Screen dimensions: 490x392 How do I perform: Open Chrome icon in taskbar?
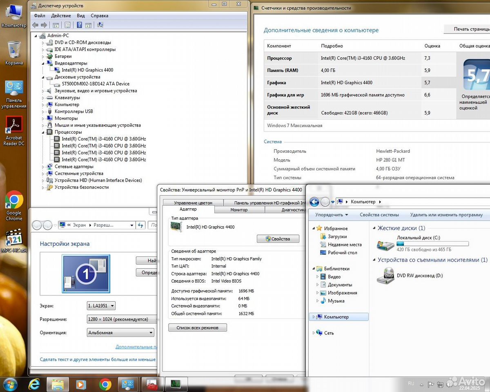(105, 384)
